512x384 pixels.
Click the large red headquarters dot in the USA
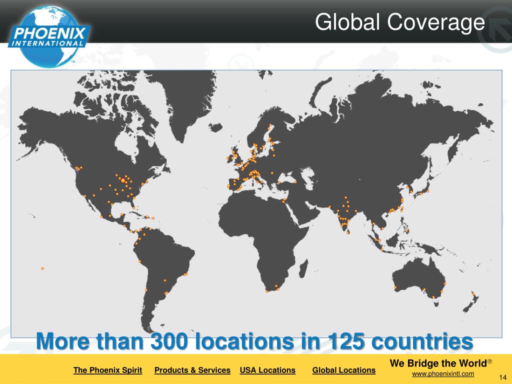click(x=123, y=180)
